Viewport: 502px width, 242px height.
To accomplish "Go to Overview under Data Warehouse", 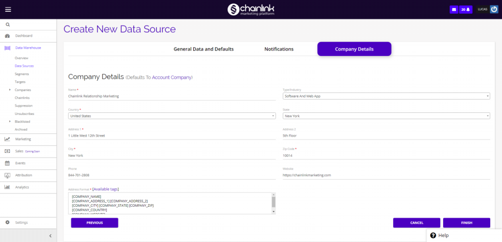I will click(x=22, y=58).
